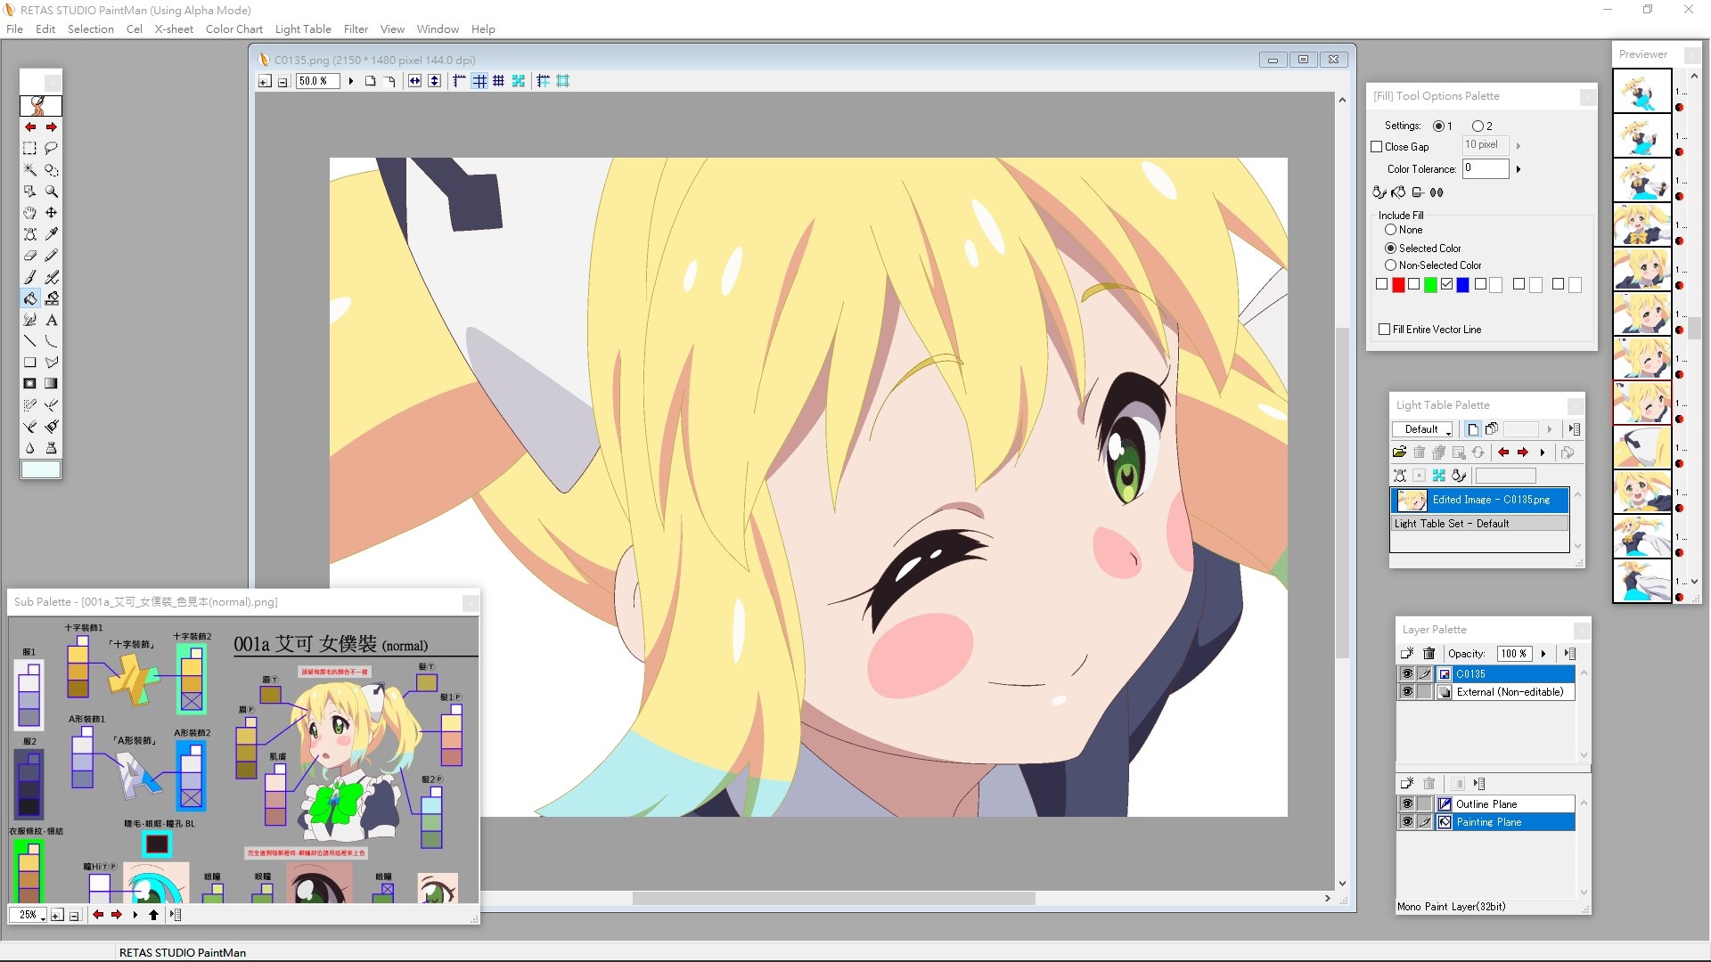Click fit-to-width icon in canvas toolbar
Image resolution: width=1711 pixels, height=962 pixels.
pos(414,81)
